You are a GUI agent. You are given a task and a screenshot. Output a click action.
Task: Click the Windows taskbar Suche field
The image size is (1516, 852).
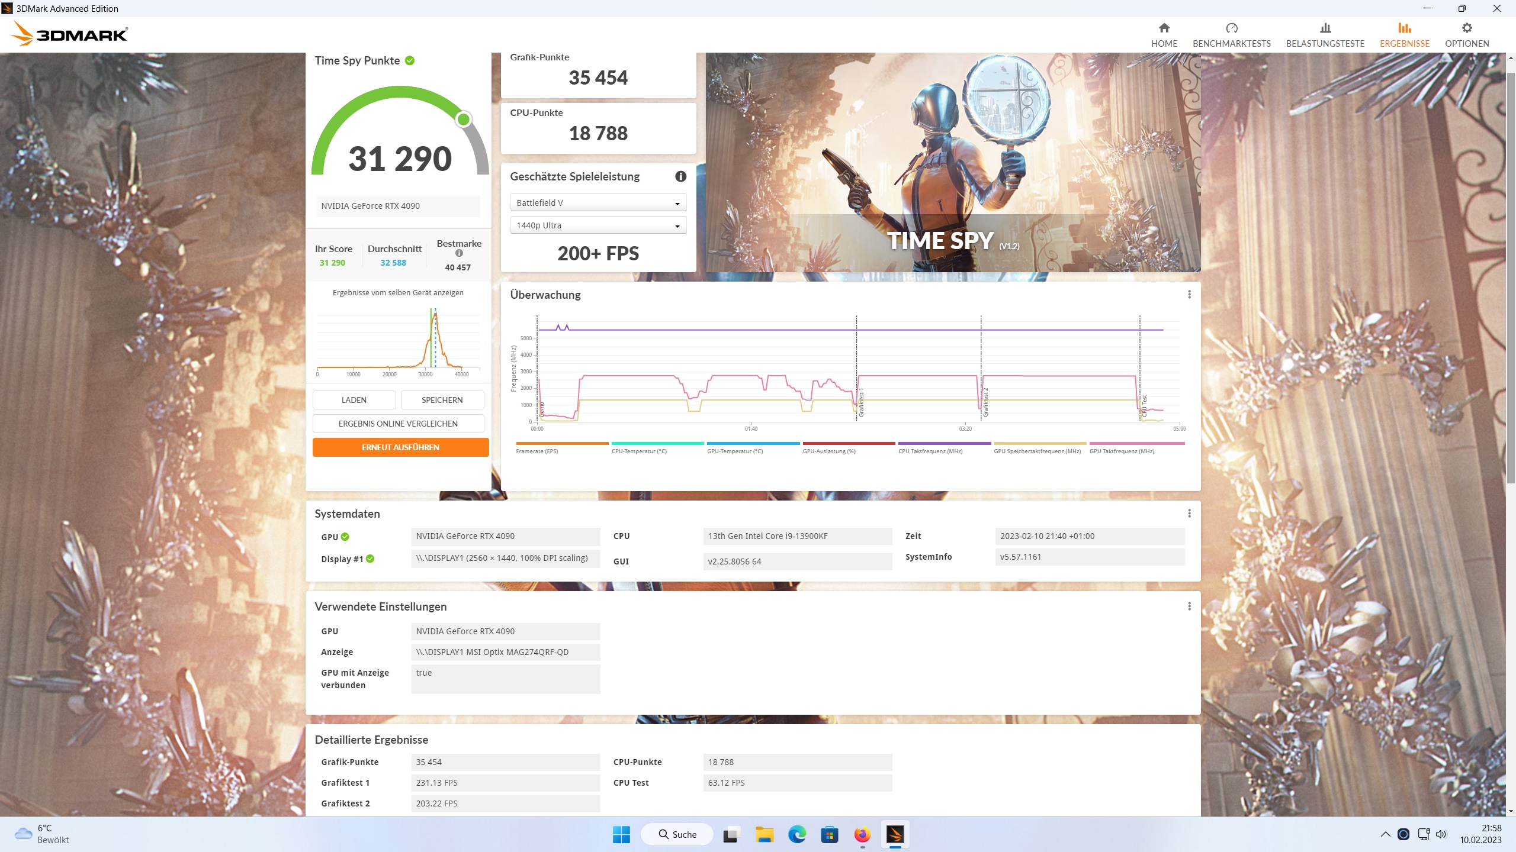(x=677, y=834)
